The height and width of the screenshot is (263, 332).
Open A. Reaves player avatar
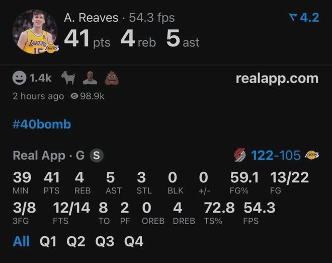click(x=35, y=32)
